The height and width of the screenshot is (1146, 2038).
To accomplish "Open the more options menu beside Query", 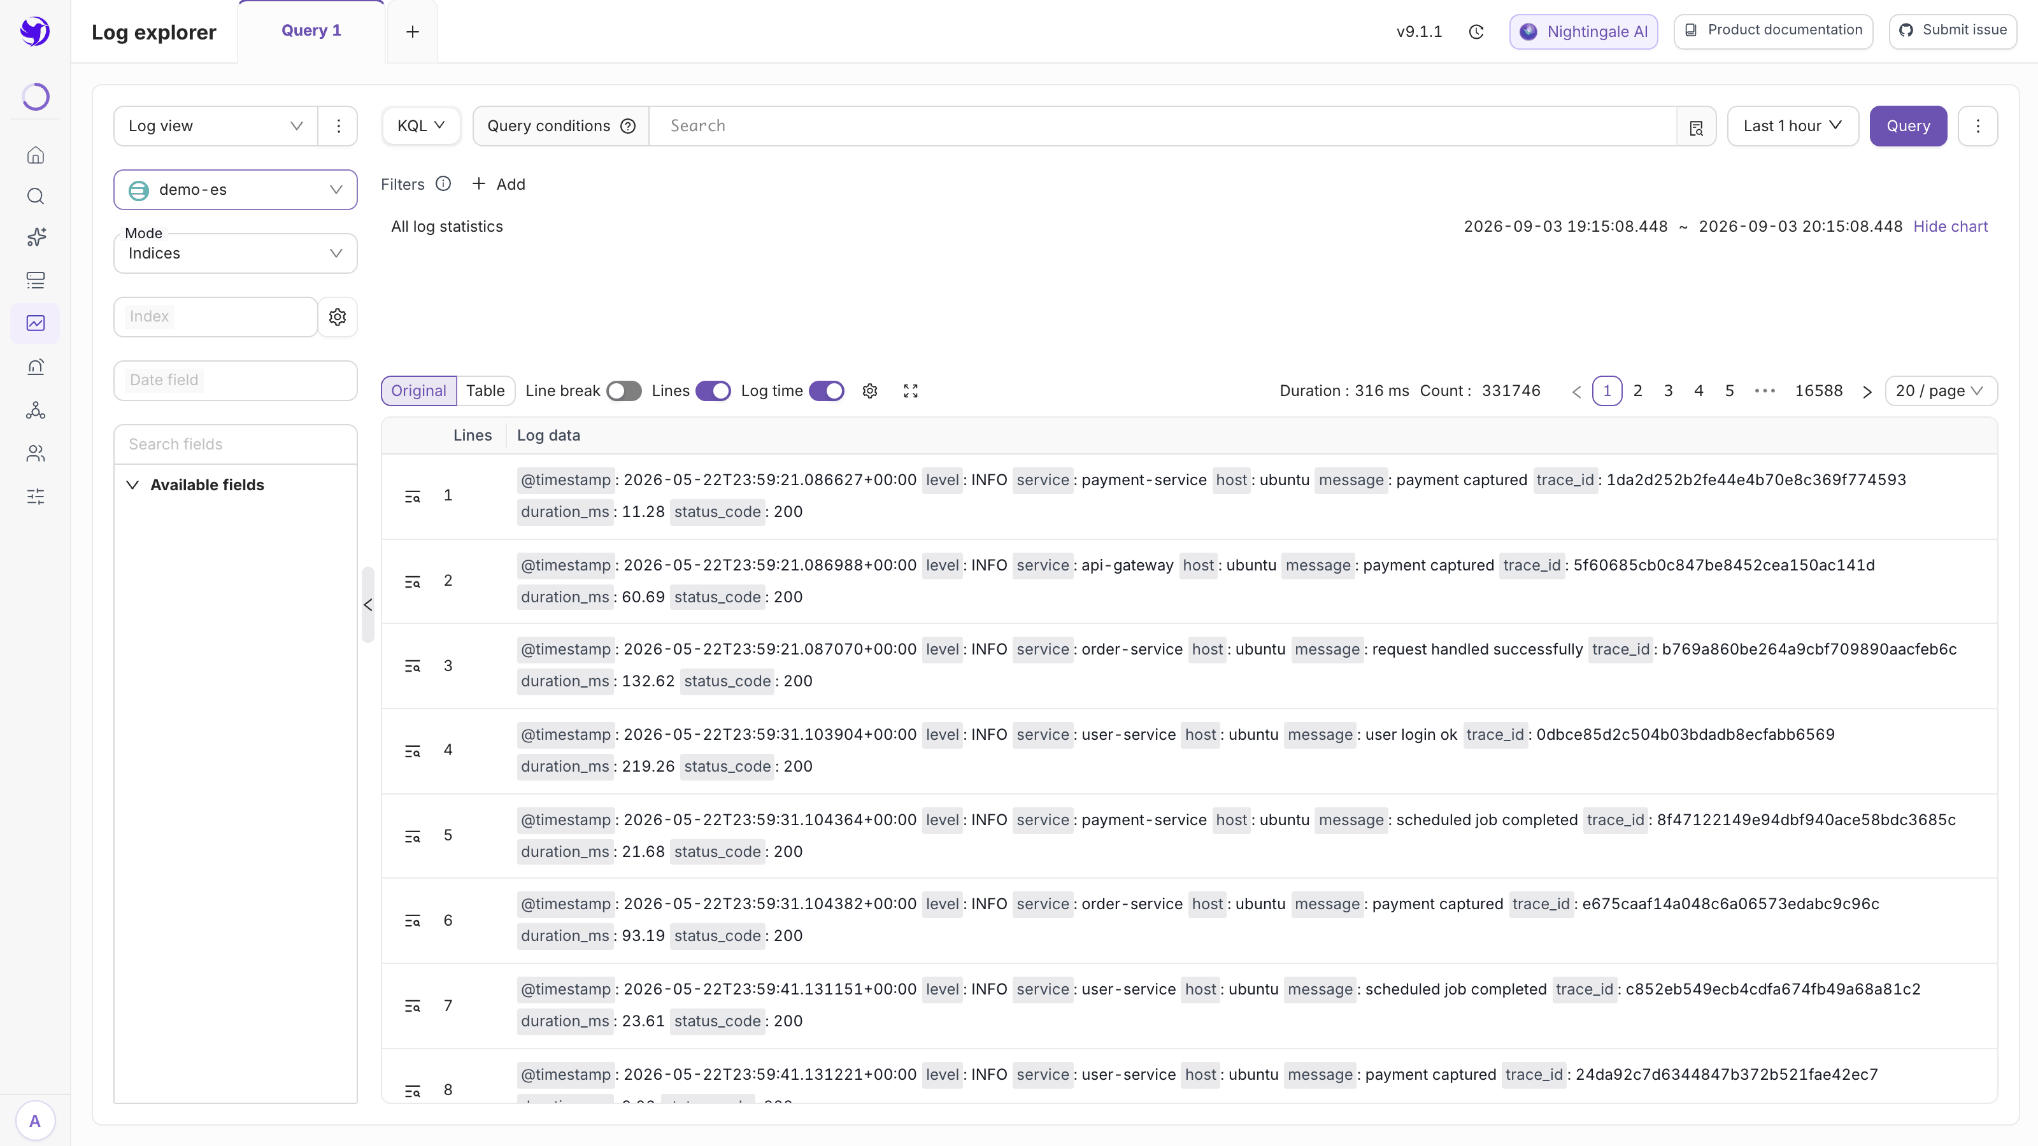I will 1978,126.
